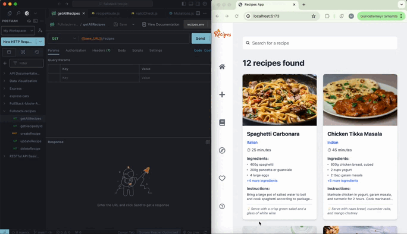This screenshot has height=234, width=407.
Task: Click Go Live in editor status bar
Action: (x=191, y=232)
